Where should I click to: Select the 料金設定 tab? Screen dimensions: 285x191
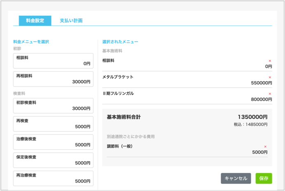35,21
